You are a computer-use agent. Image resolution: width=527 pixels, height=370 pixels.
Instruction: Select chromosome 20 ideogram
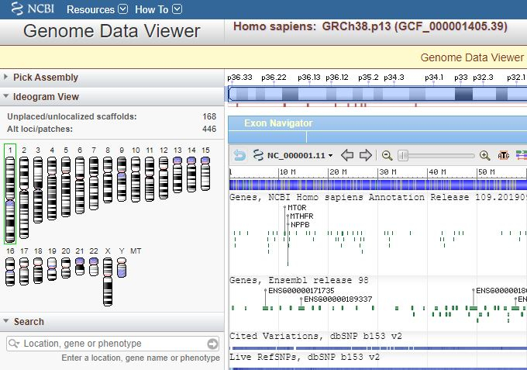66,268
